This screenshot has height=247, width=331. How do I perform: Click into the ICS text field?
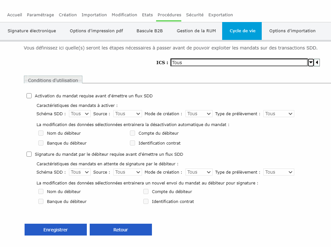[x=239, y=63]
